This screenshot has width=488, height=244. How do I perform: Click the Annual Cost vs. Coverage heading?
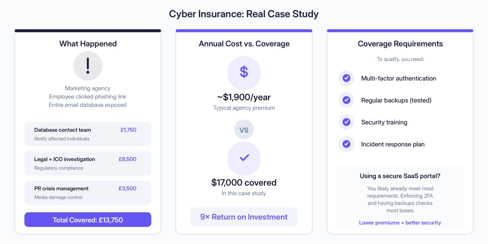(x=244, y=44)
